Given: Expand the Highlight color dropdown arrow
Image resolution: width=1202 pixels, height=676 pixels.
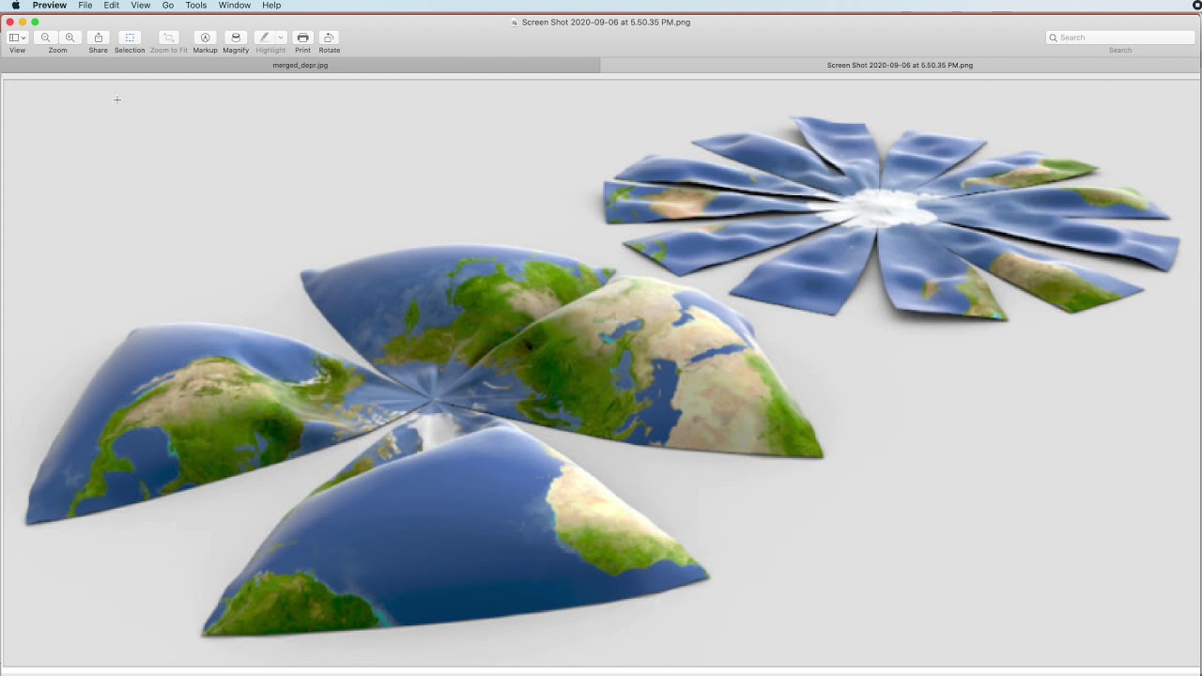Looking at the screenshot, I should tap(280, 38).
